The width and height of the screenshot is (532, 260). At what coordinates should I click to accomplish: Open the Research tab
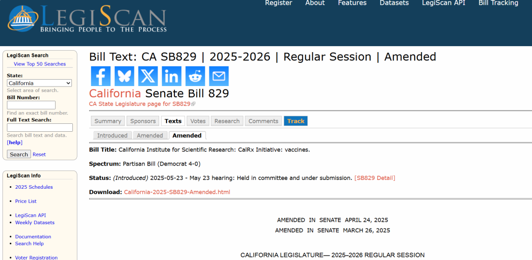(227, 121)
